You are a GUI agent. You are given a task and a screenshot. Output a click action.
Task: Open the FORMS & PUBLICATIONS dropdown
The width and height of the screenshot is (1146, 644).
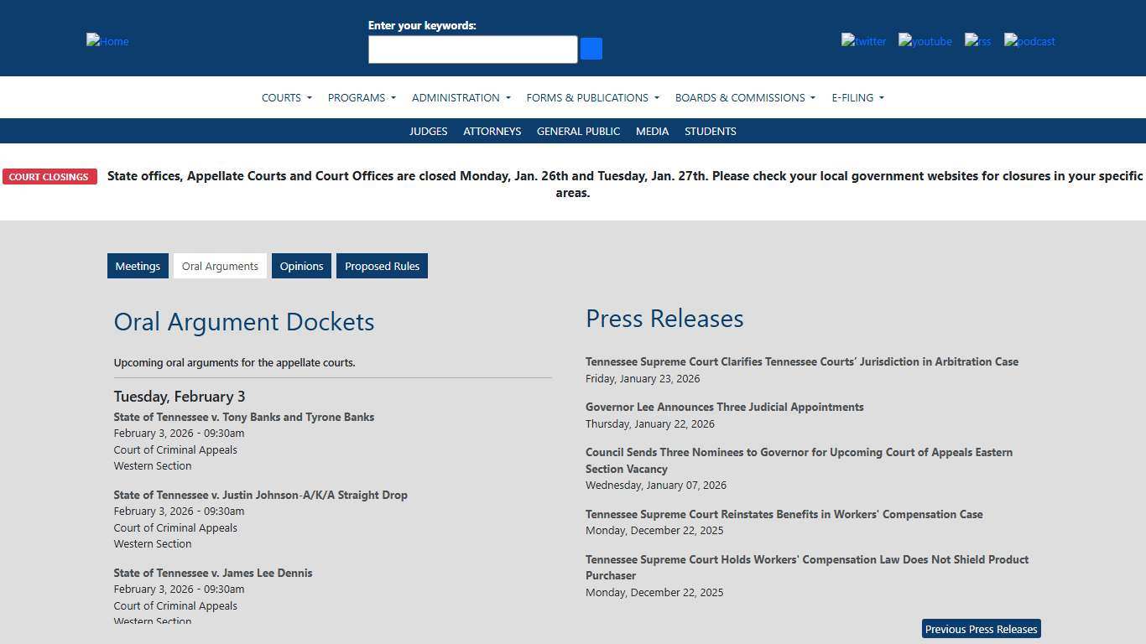(x=591, y=97)
